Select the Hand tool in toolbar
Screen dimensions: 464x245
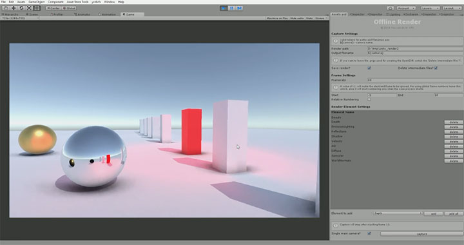[x=6, y=8]
